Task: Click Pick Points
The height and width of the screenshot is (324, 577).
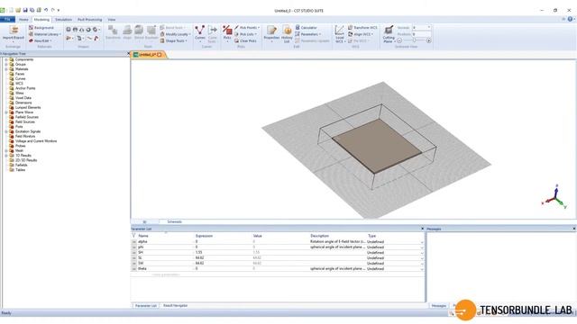Action: click(x=247, y=28)
